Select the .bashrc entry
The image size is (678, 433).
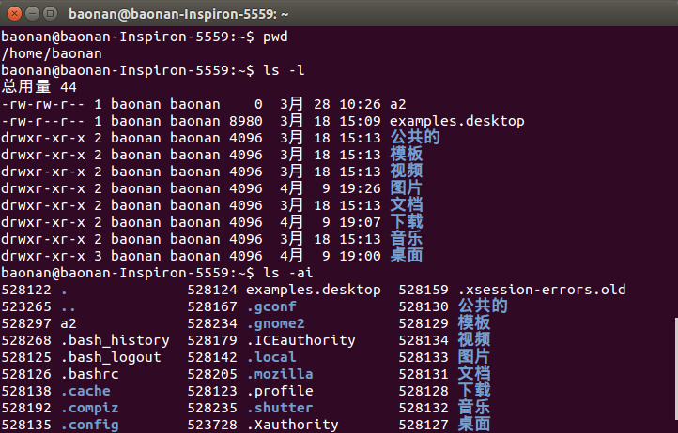89,374
